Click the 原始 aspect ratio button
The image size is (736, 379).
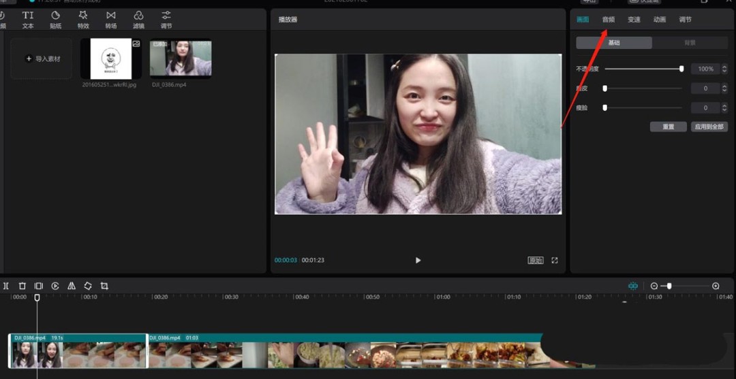tap(536, 261)
